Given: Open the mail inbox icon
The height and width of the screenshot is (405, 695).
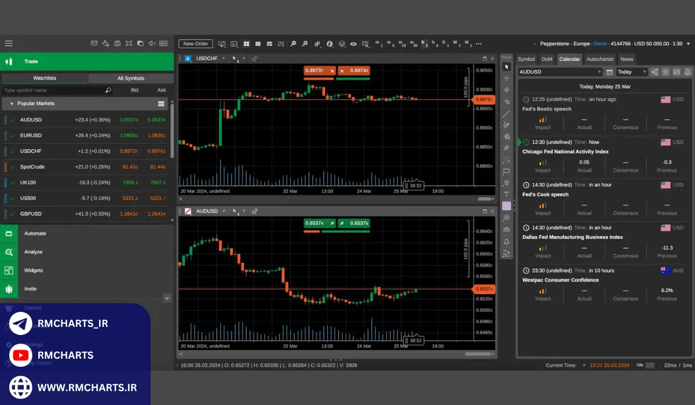Looking at the screenshot, I should point(94,43).
